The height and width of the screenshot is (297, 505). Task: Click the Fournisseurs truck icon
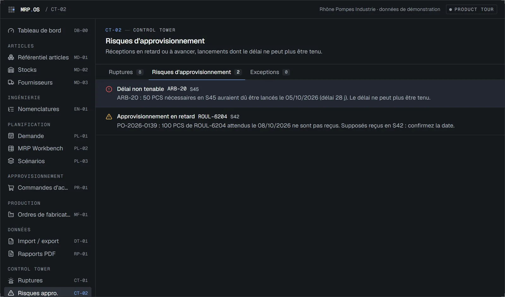[11, 83]
